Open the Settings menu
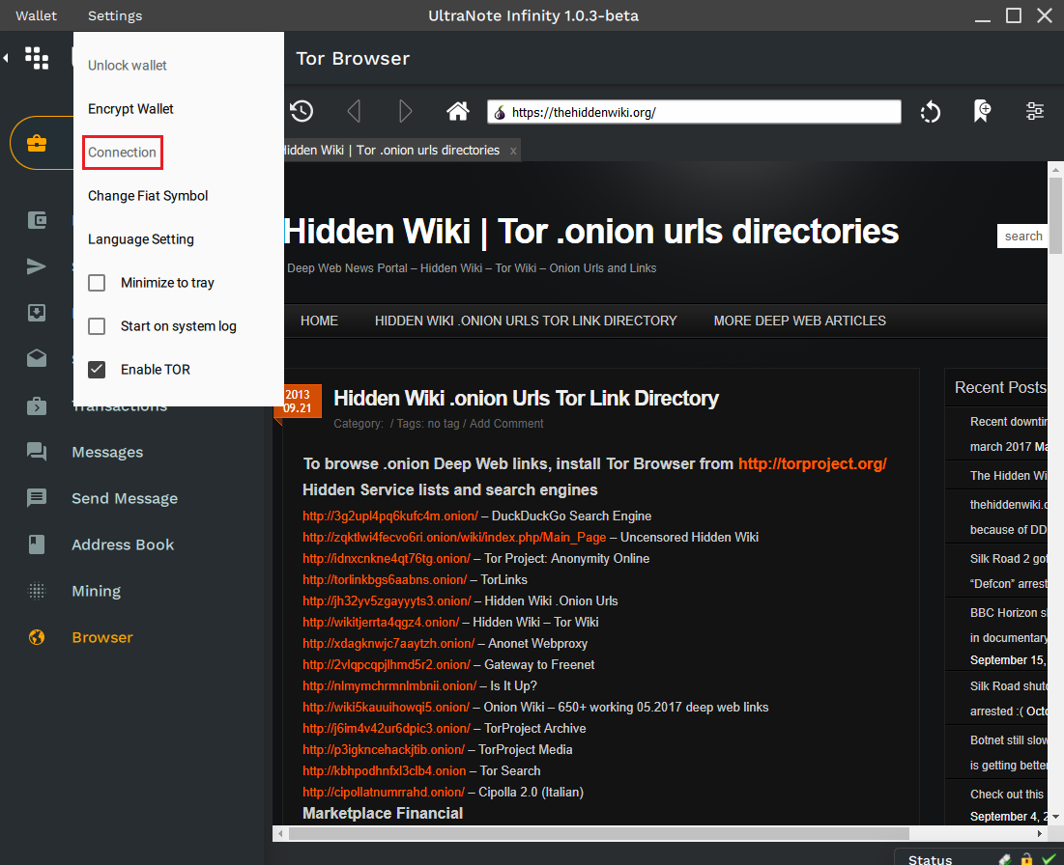The height and width of the screenshot is (865, 1064). (115, 15)
